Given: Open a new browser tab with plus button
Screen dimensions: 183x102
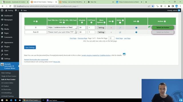Looking at the screenshot, I should point(146,2).
